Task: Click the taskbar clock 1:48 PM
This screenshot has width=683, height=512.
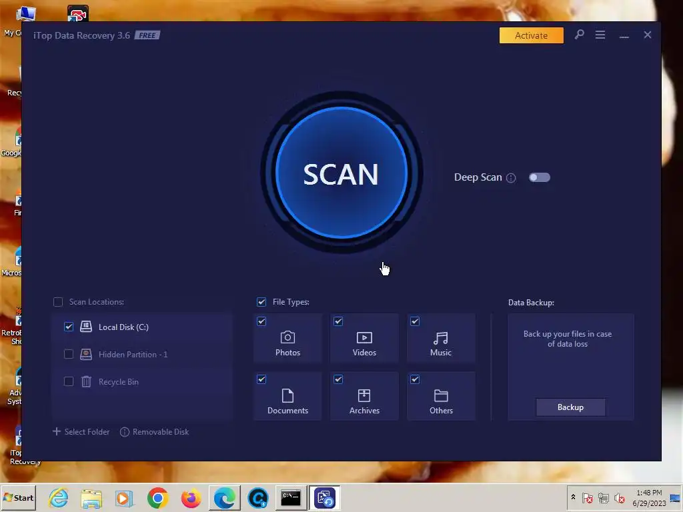Action: [x=649, y=493]
